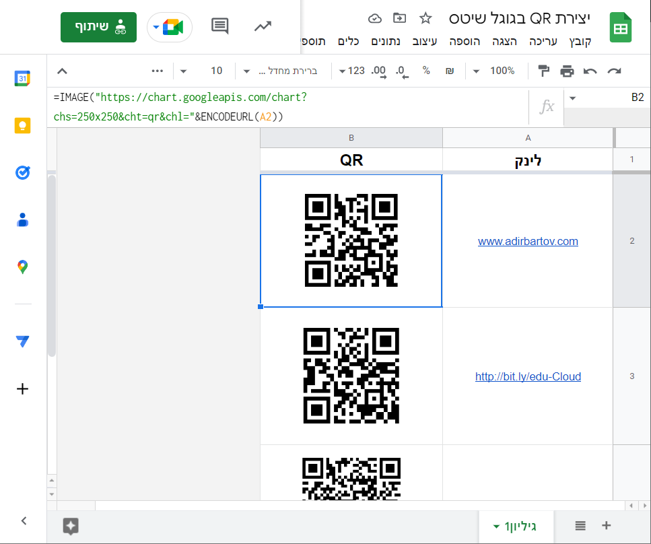
Task: Select the לינק header cell
Action: point(528,160)
